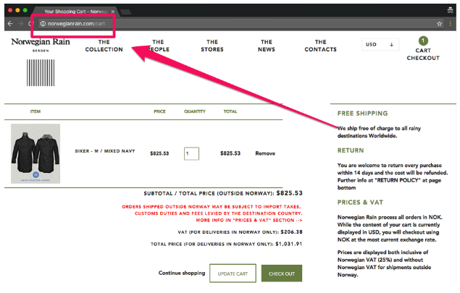The width and height of the screenshot is (460, 293).
Task: Click the Update Cart button
Action: (x=233, y=273)
